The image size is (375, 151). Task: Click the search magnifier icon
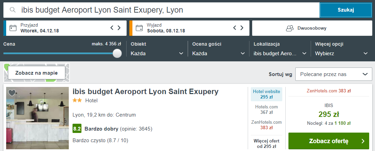13,10
